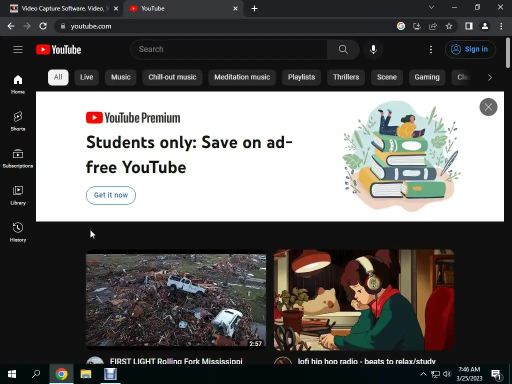Open Subscriptions in sidebar
Screen dimensions: 512x384
(x=18, y=158)
